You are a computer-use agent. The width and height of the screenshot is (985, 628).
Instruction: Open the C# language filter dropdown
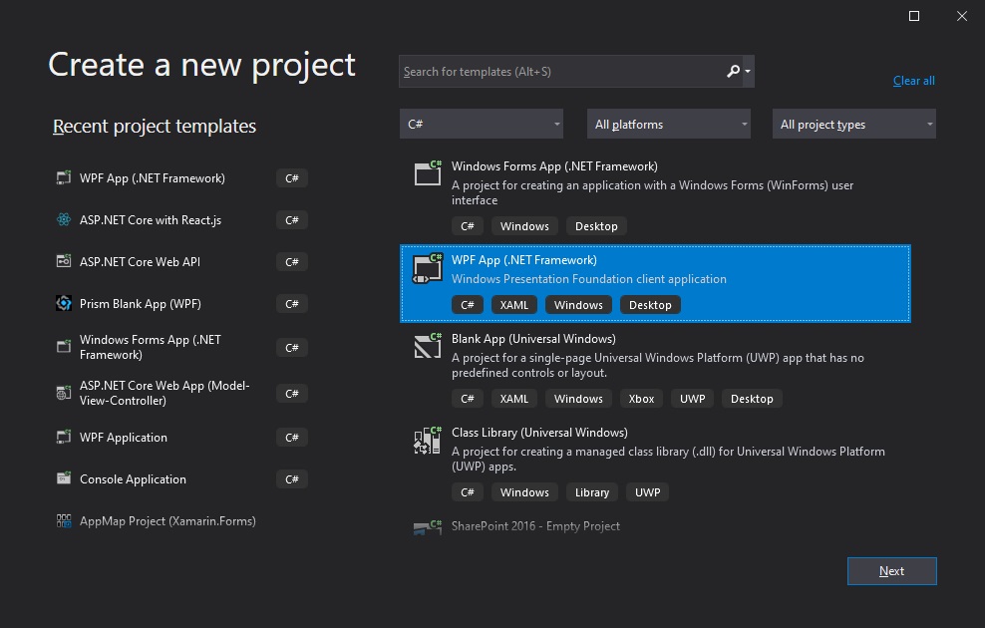pos(482,124)
